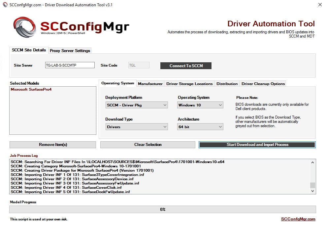Click the job log scroll up arrow

pyautogui.click(x=312, y=162)
